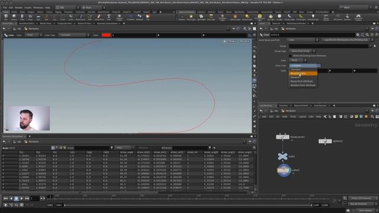379x213 pixels.
Task: Select the Platonic Solids shelf tool
Action: (120, 17)
